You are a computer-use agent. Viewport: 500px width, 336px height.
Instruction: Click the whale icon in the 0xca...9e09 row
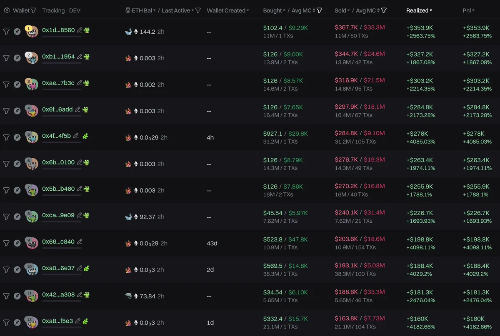[x=128, y=217]
